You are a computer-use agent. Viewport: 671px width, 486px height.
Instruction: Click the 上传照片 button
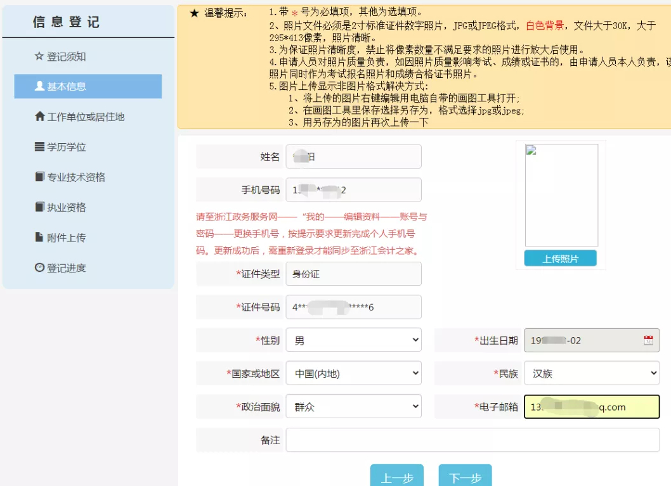click(561, 259)
